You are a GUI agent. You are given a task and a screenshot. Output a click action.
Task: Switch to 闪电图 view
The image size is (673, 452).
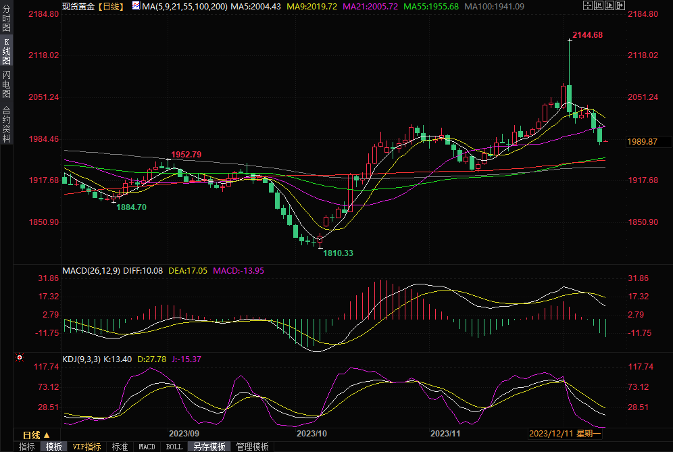coord(6,84)
